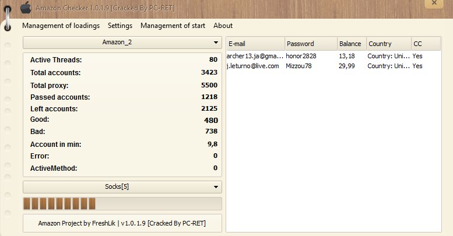Sort by the CC column header
This screenshot has width=453, height=236.
point(426,44)
